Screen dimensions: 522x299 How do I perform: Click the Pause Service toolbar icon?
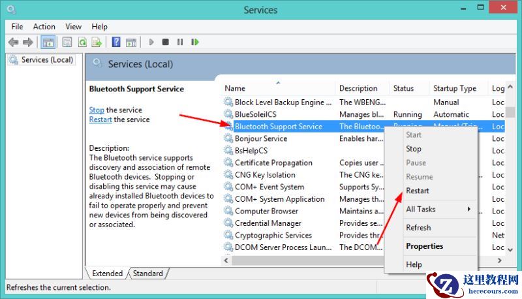(x=180, y=42)
